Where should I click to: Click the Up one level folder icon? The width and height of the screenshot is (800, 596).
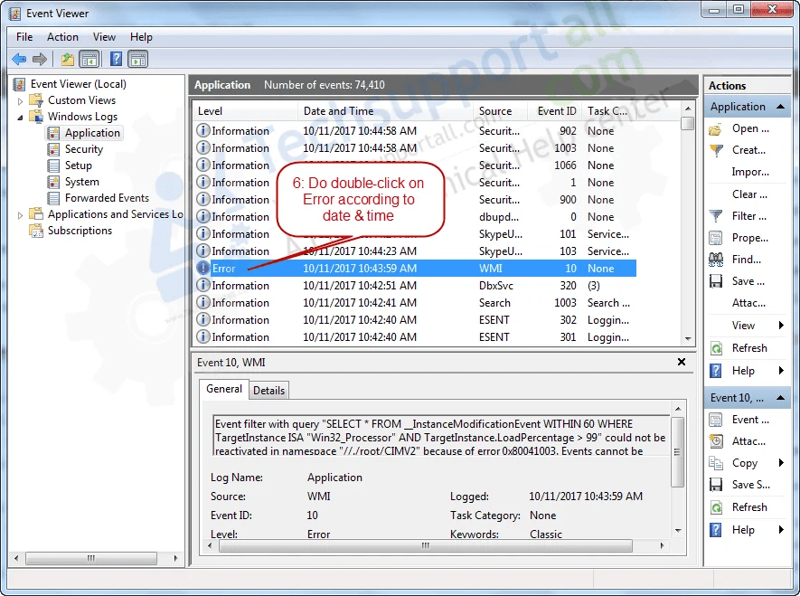coord(68,59)
